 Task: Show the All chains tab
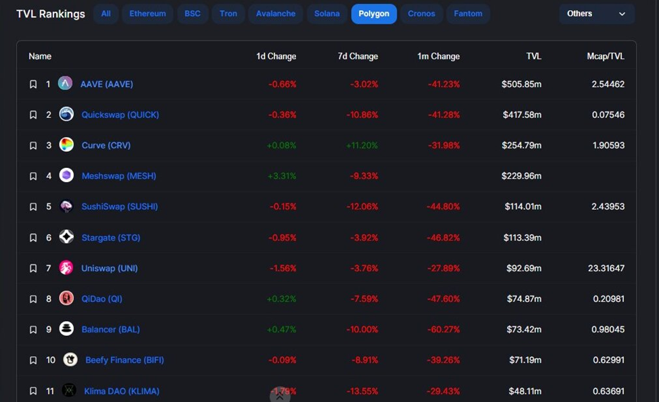point(106,13)
